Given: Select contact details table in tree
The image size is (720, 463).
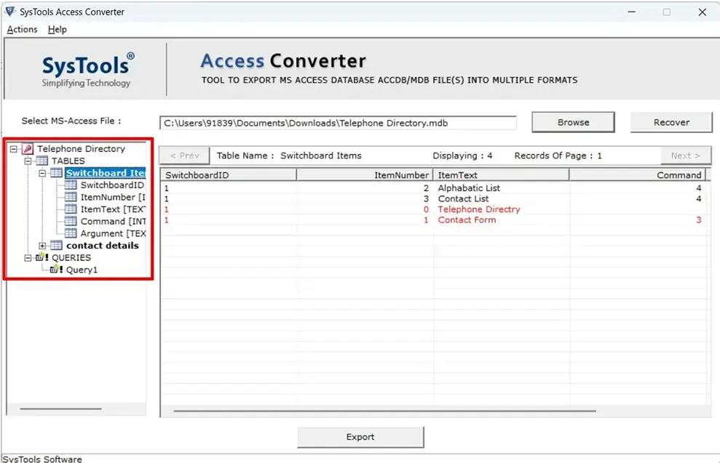Looking at the screenshot, I should [x=103, y=245].
